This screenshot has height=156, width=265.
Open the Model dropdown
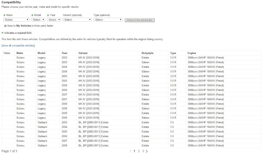pos(38,20)
